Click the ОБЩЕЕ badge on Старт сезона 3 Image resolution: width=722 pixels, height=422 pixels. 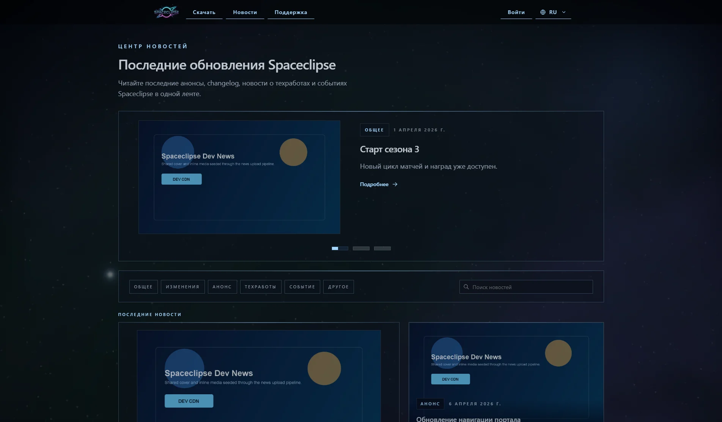[374, 130]
